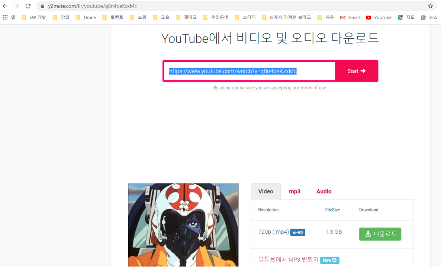Click the pilot helmet video thumbnail
This screenshot has width=441, height=268.
[x=183, y=225]
